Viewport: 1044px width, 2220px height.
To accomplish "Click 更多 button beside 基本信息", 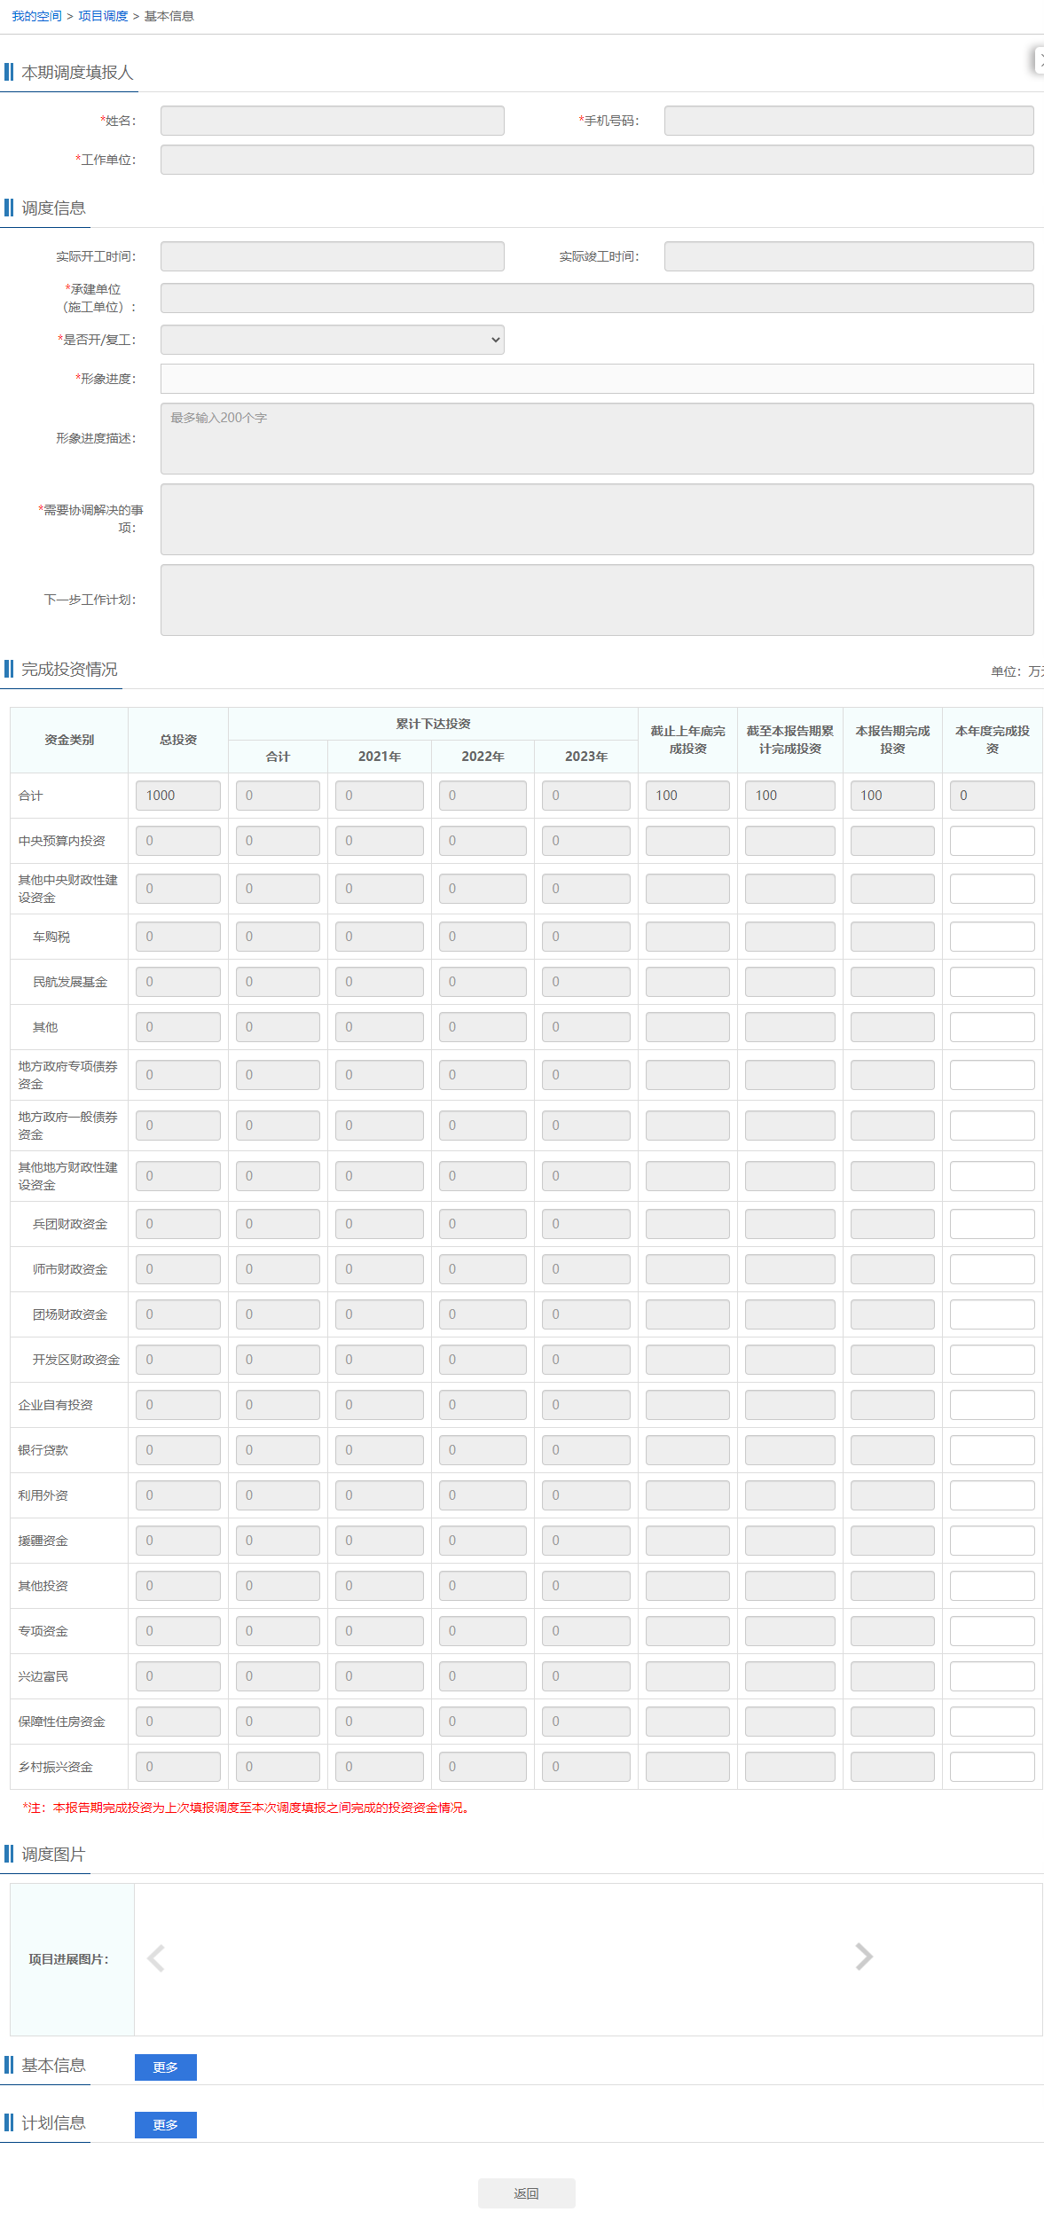I will [x=165, y=2067].
